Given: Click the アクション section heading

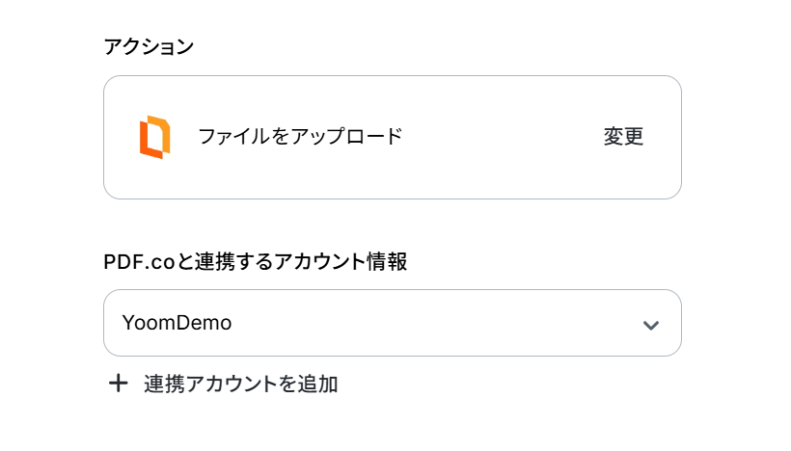Looking at the screenshot, I should click(x=149, y=46).
